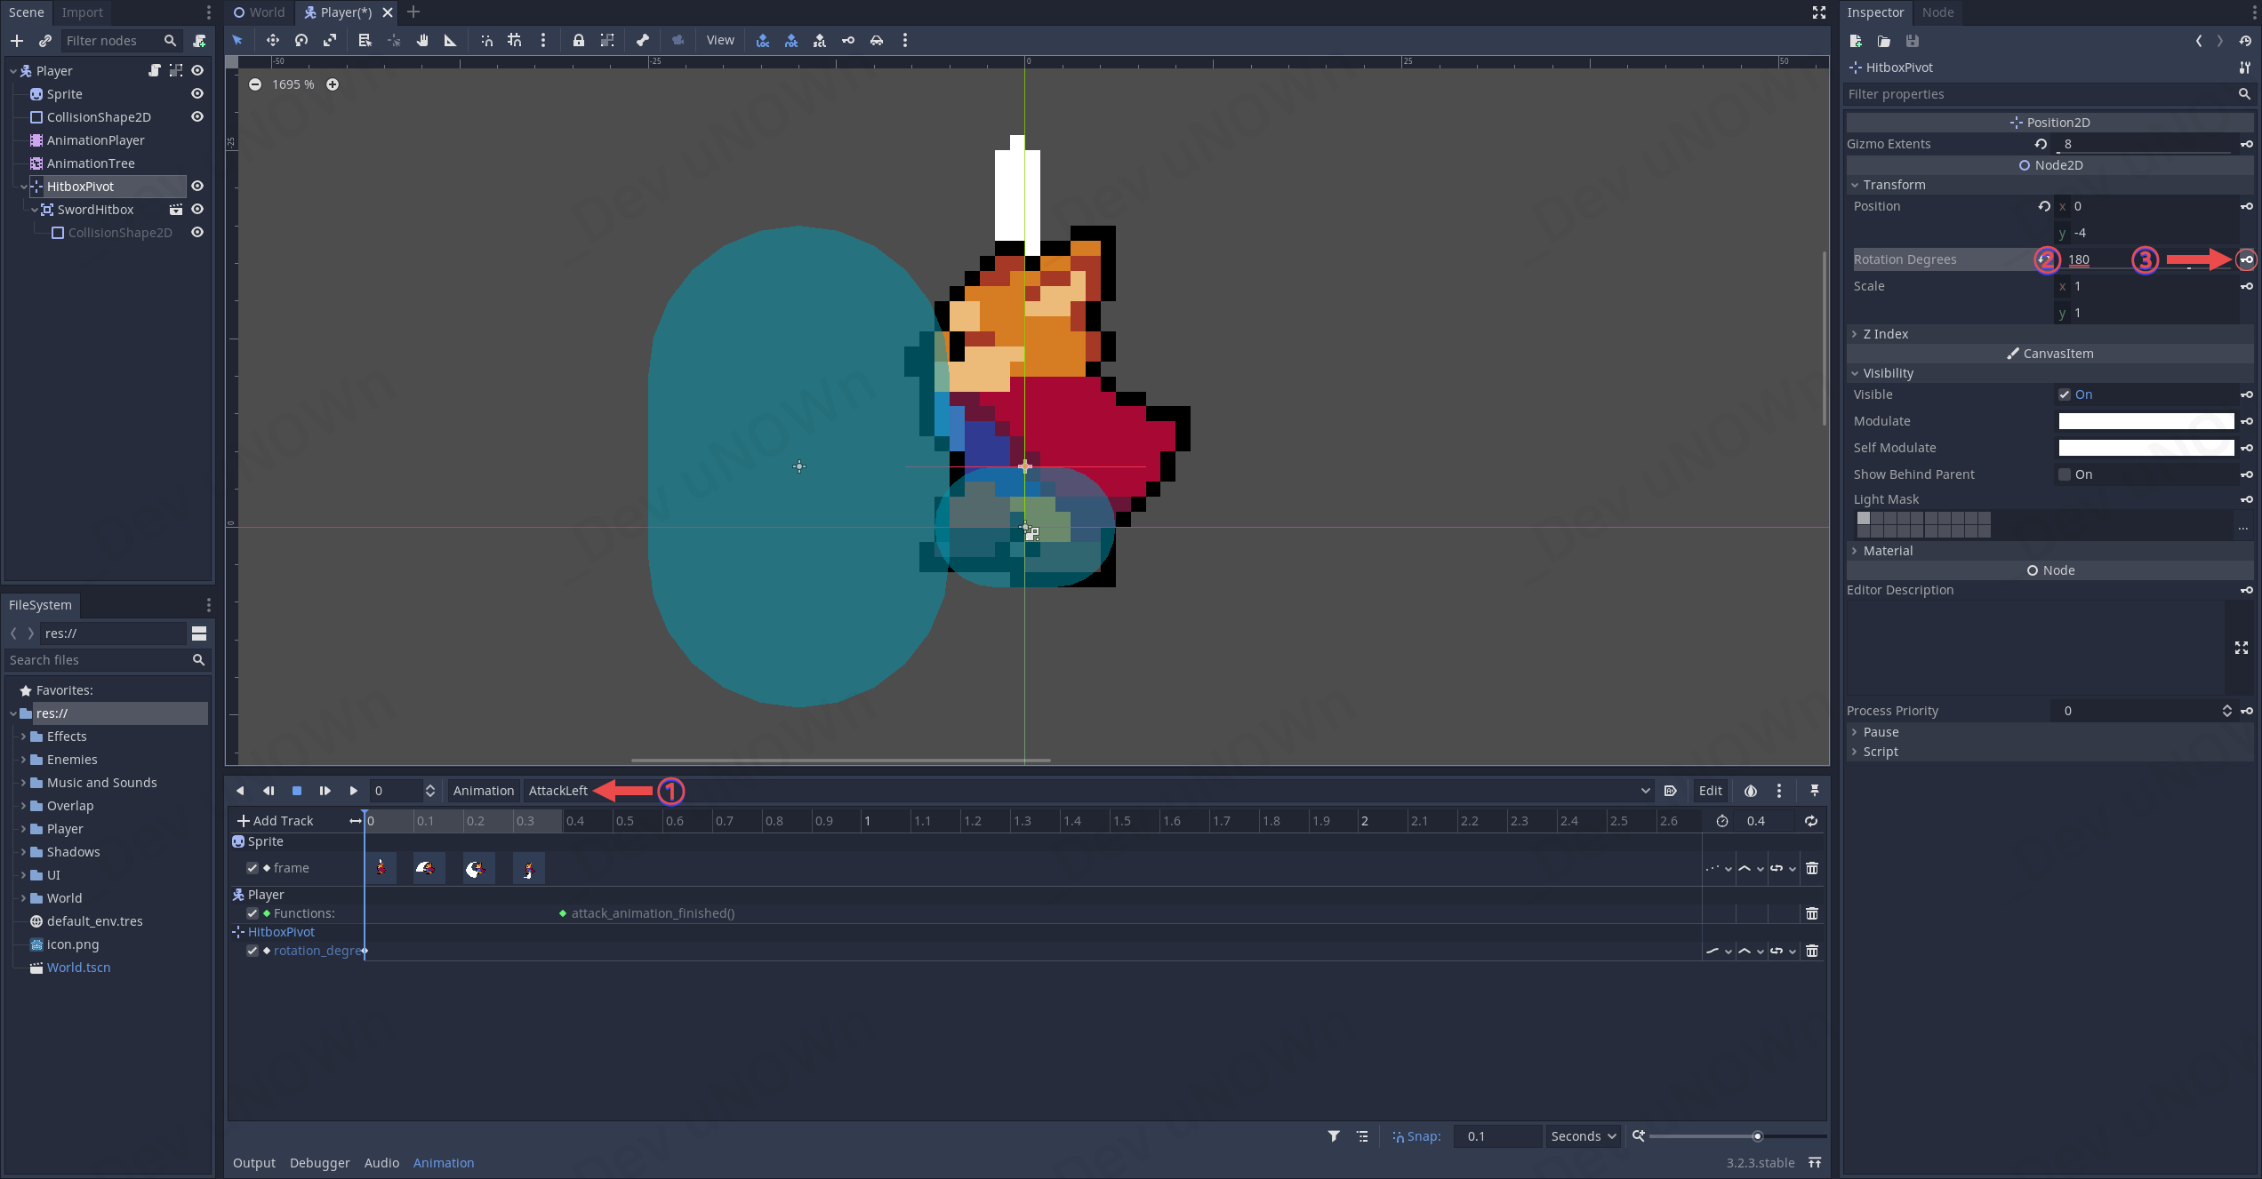This screenshot has height=1179, width=2262.
Task: Activate the Pan mode hand tool
Action: [x=422, y=40]
